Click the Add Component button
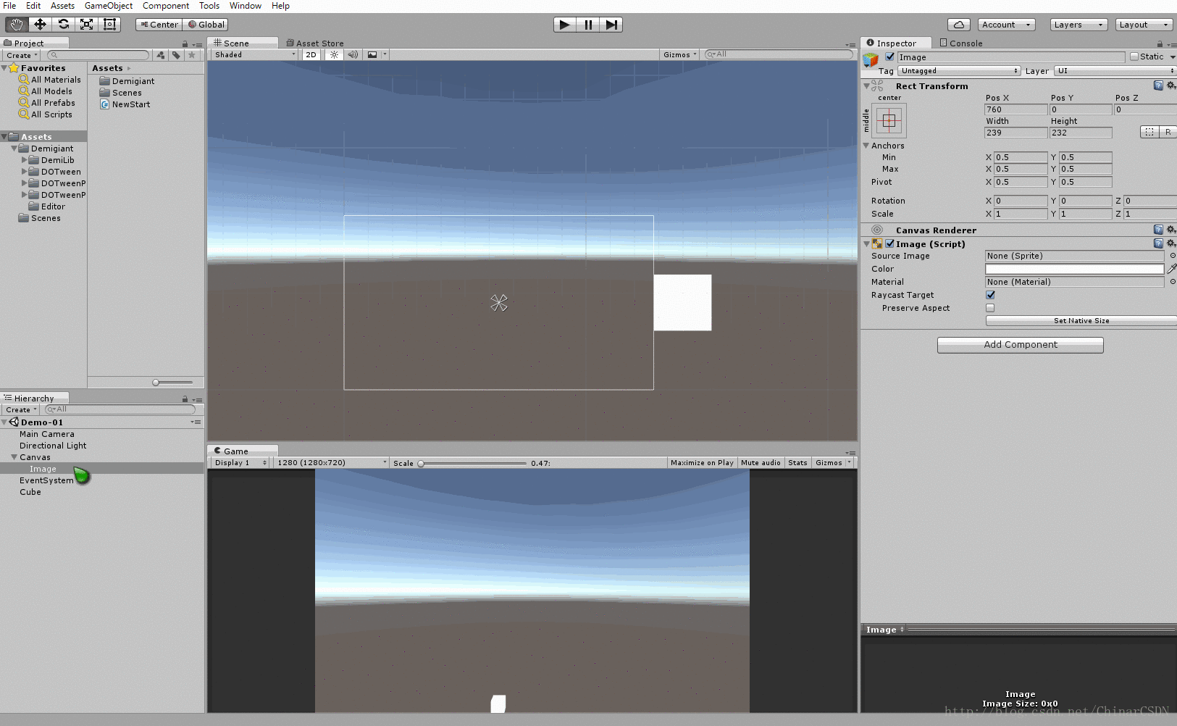The image size is (1177, 726). tap(1021, 345)
